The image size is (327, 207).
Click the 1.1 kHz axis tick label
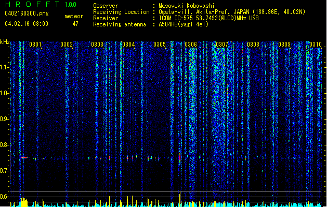tap(5, 67)
